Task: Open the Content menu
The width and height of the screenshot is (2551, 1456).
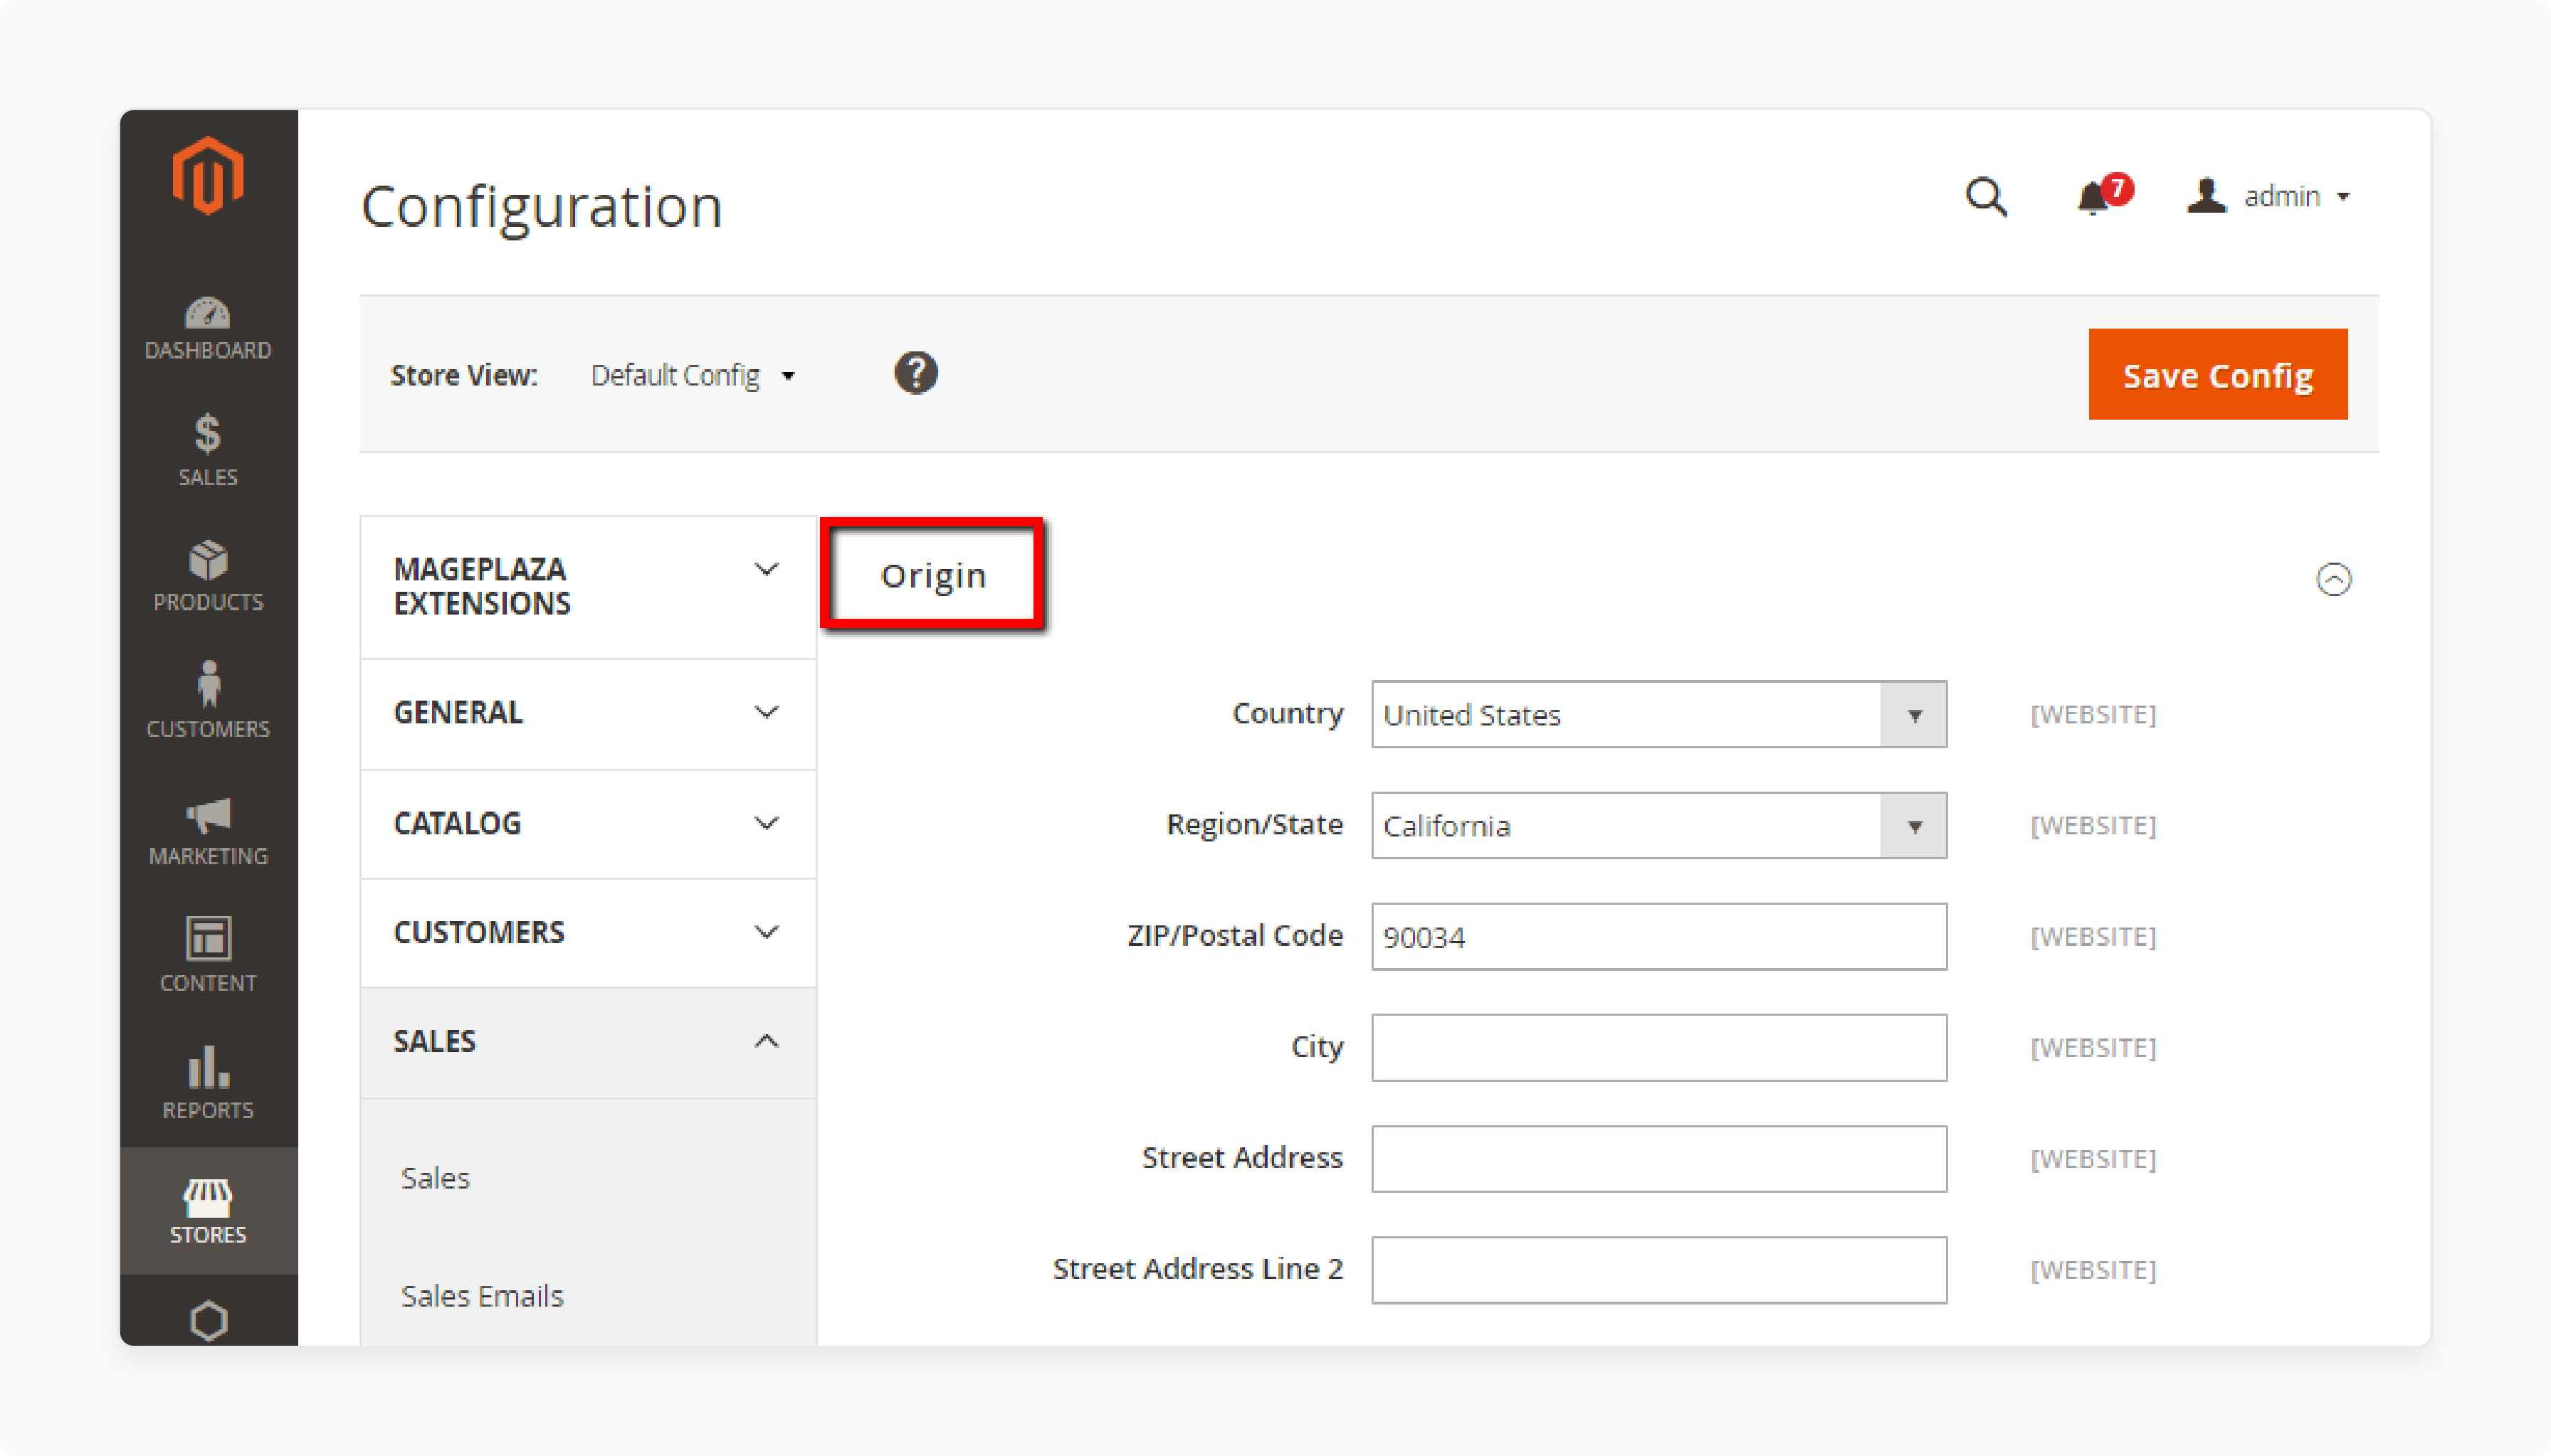Action: [x=208, y=955]
